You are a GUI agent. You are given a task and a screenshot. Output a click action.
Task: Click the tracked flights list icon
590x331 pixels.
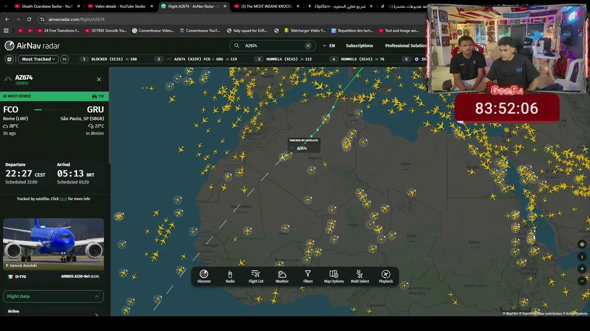(x=9, y=59)
